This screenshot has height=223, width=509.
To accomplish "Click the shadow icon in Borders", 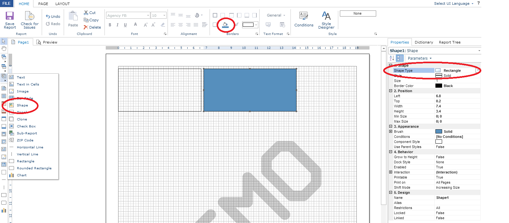I will [x=215, y=24].
